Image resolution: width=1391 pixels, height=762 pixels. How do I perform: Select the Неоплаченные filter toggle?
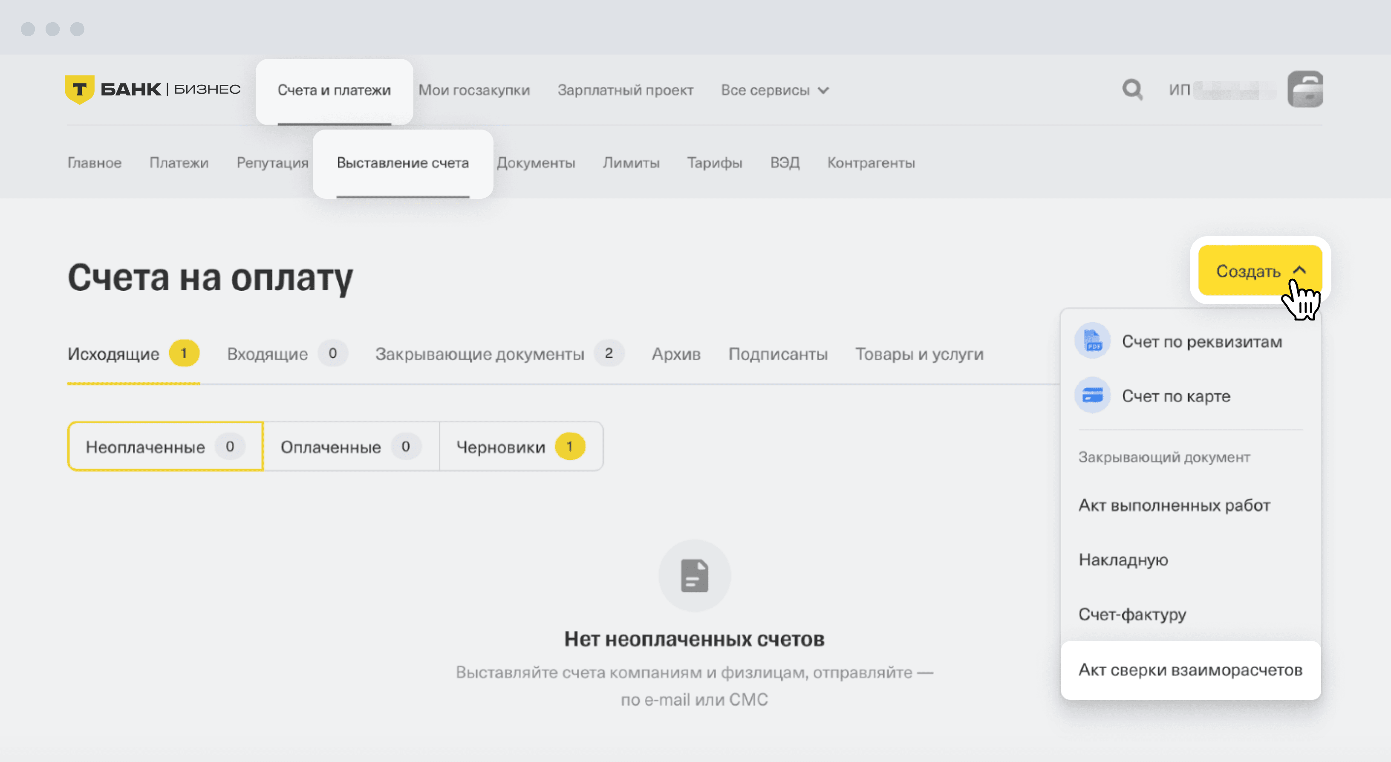[x=165, y=447]
